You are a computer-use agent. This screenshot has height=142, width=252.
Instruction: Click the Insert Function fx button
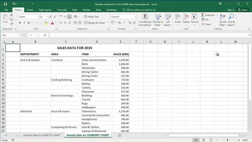click(x=45, y=35)
